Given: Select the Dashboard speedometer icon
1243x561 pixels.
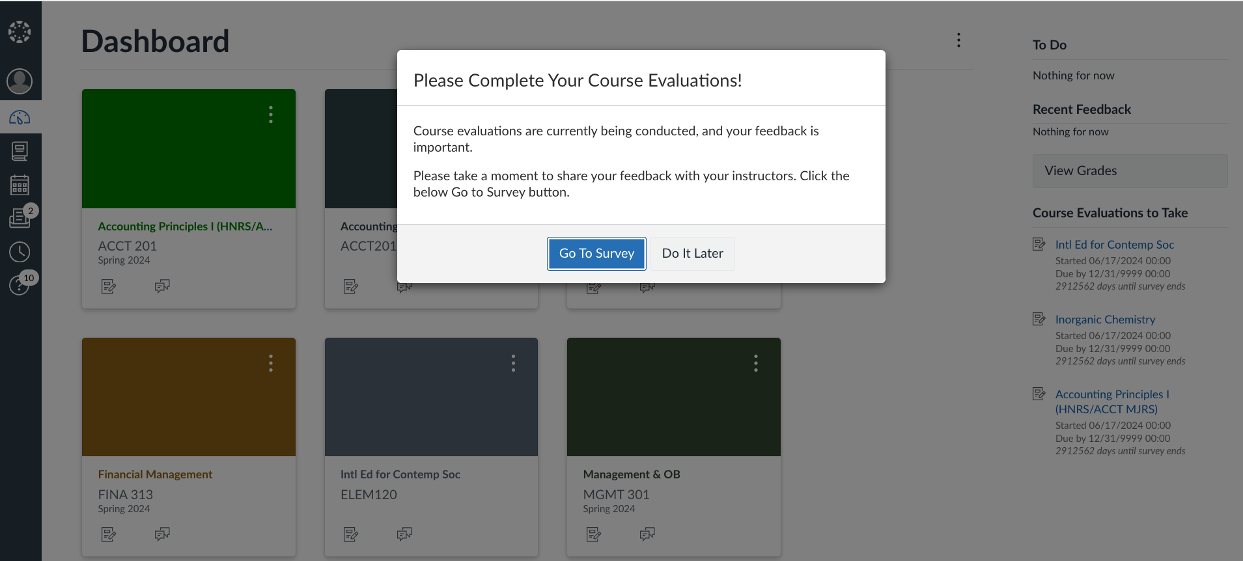Looking at the screenshot, I should pyautogui.click(x=20, y=118).
